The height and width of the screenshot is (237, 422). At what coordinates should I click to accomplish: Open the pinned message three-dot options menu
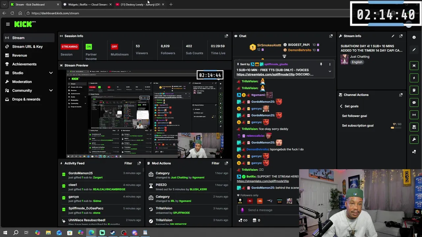pyautogui.click(x=330, y=65)
